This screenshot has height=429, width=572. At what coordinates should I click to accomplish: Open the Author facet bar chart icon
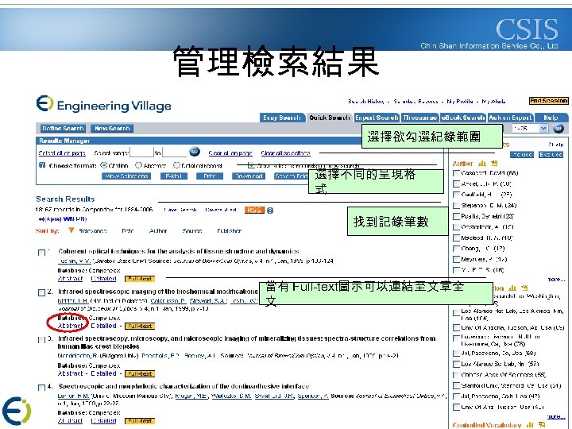[482, 164]
